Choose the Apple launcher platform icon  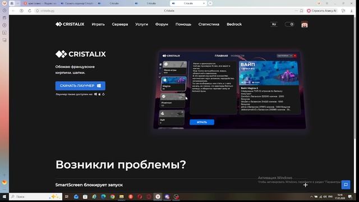tap(99, 94)
